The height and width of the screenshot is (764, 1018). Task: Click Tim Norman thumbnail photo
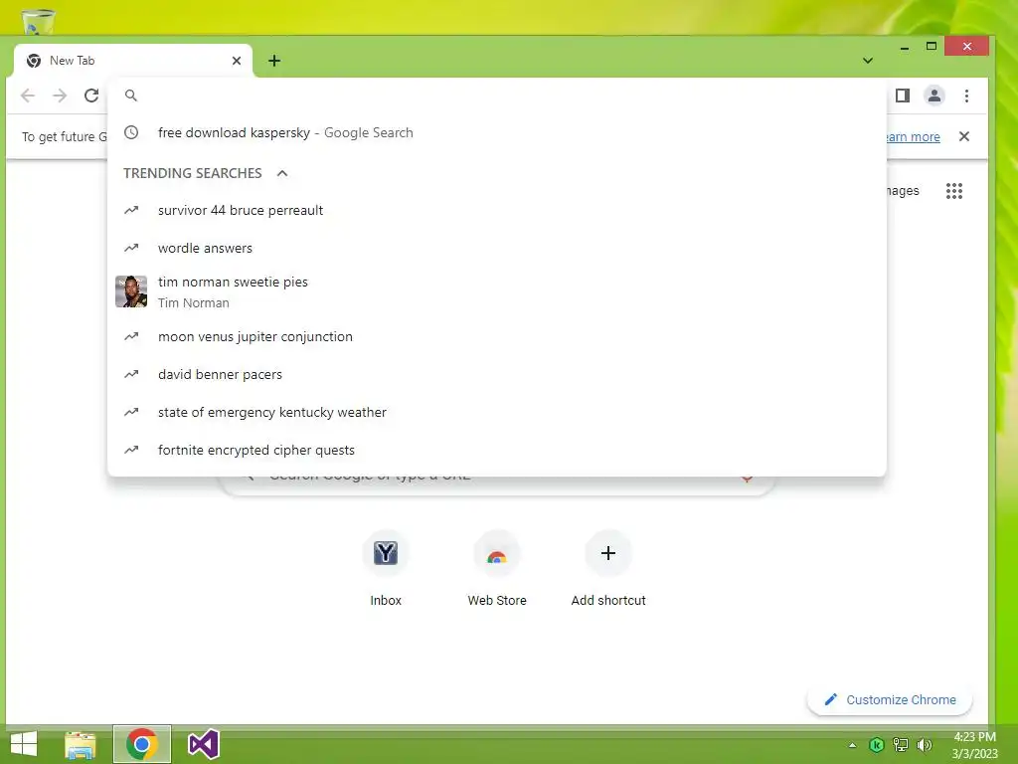pos(131,291)
